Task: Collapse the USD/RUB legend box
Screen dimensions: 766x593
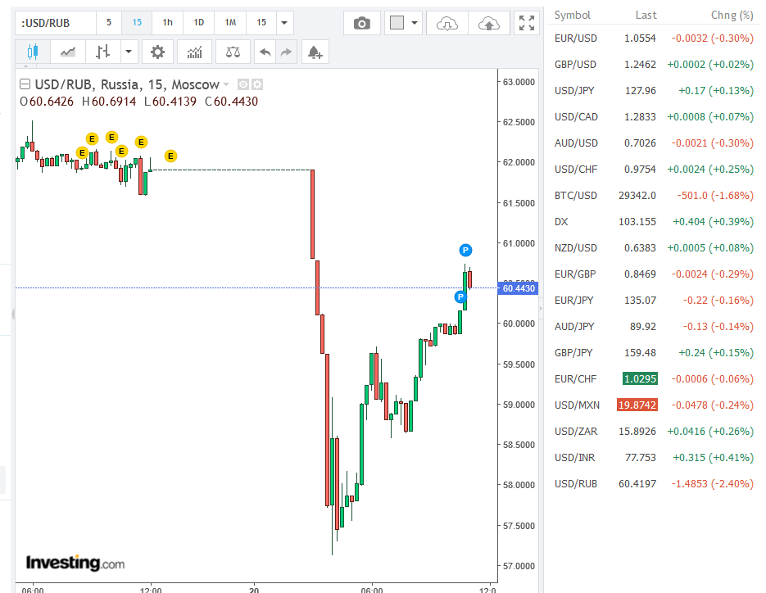Action: tap(25, 84)
